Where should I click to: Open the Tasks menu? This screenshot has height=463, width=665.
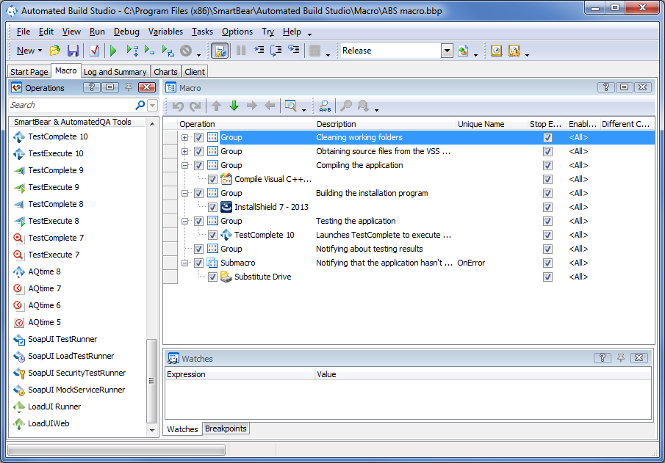click(202, 32)
